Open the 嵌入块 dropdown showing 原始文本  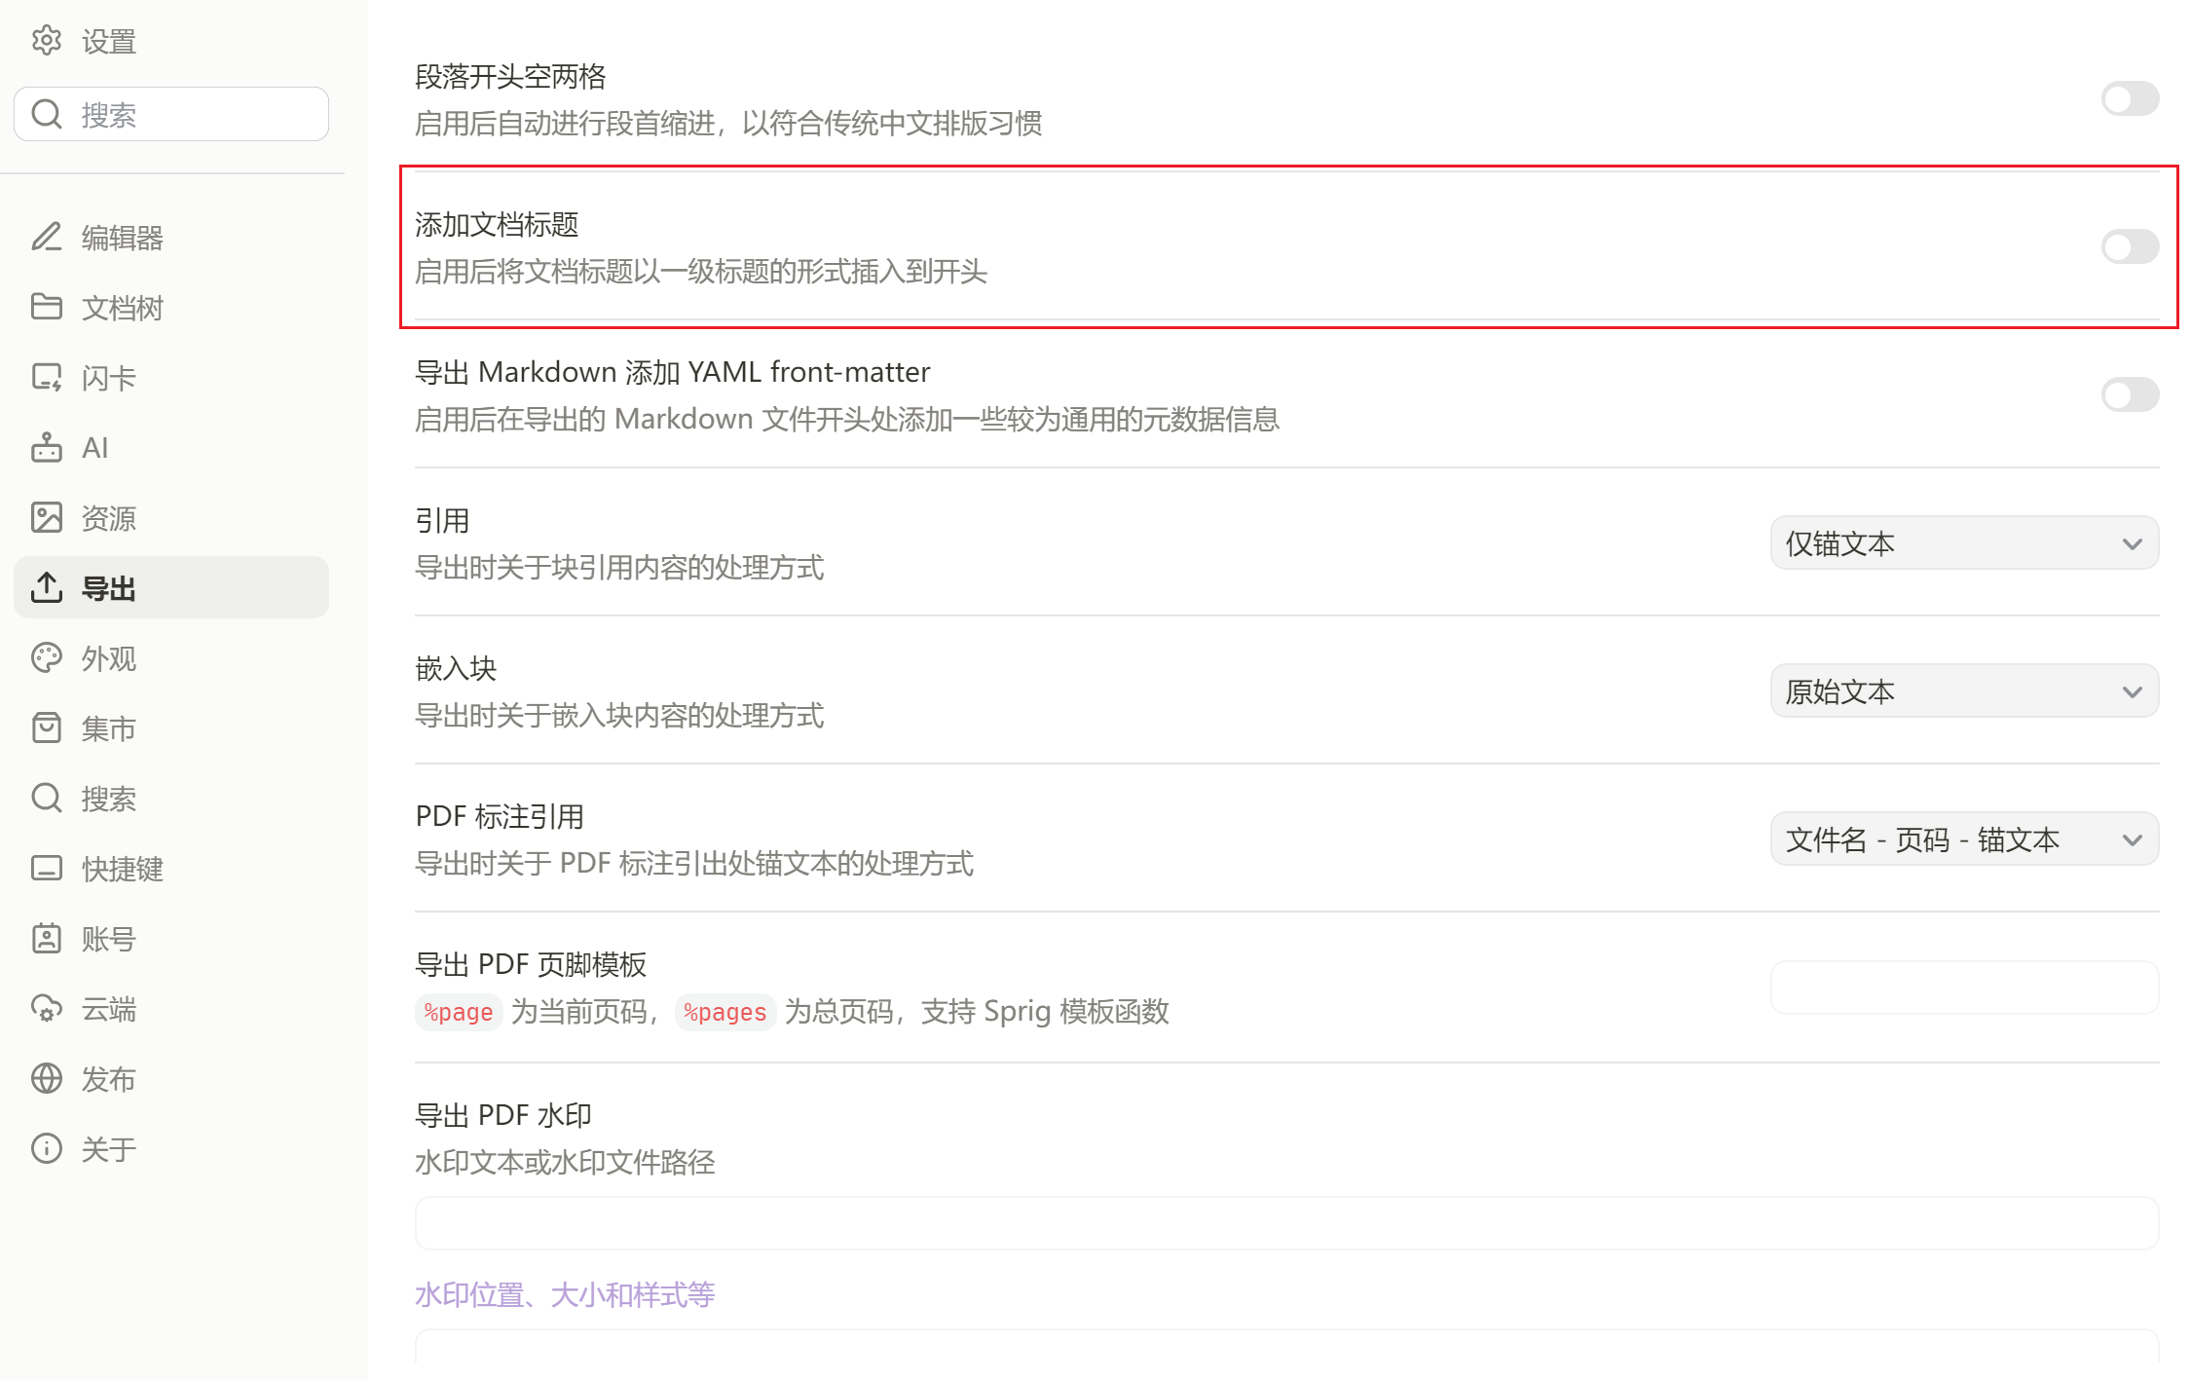click(x=1963, y=690)
